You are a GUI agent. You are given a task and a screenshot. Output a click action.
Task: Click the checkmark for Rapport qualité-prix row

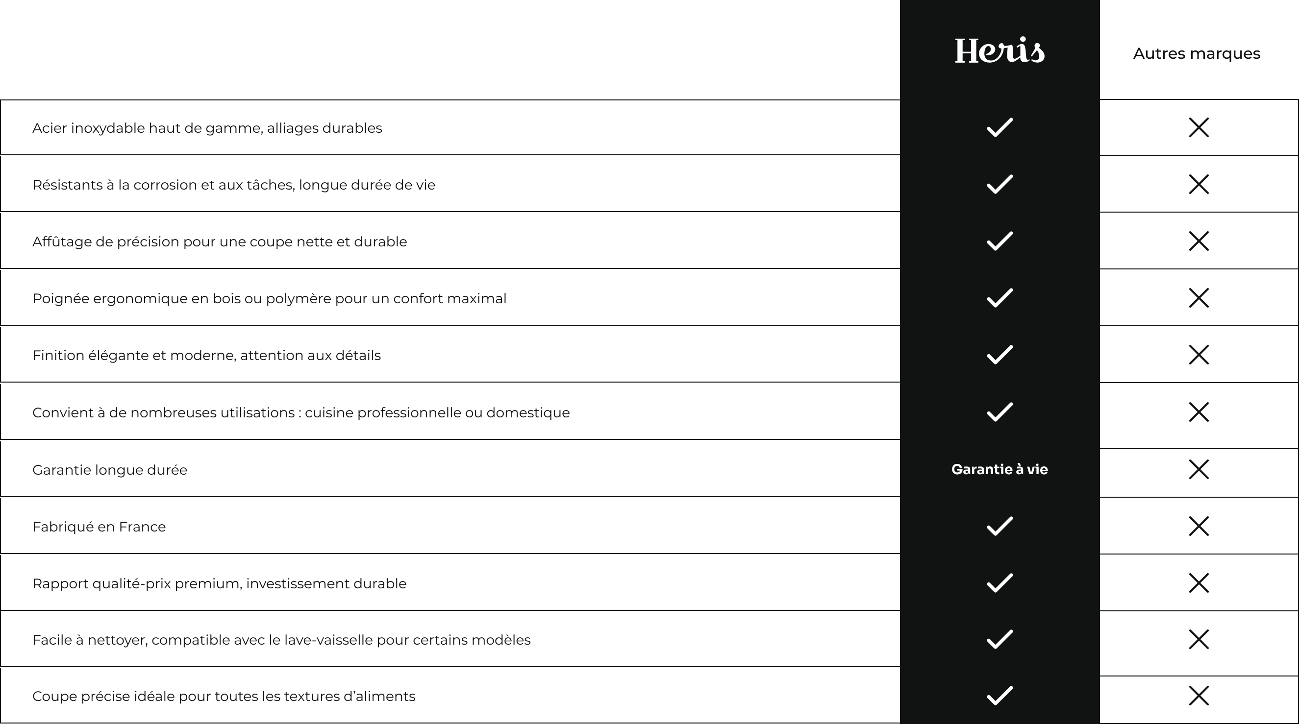999,583
